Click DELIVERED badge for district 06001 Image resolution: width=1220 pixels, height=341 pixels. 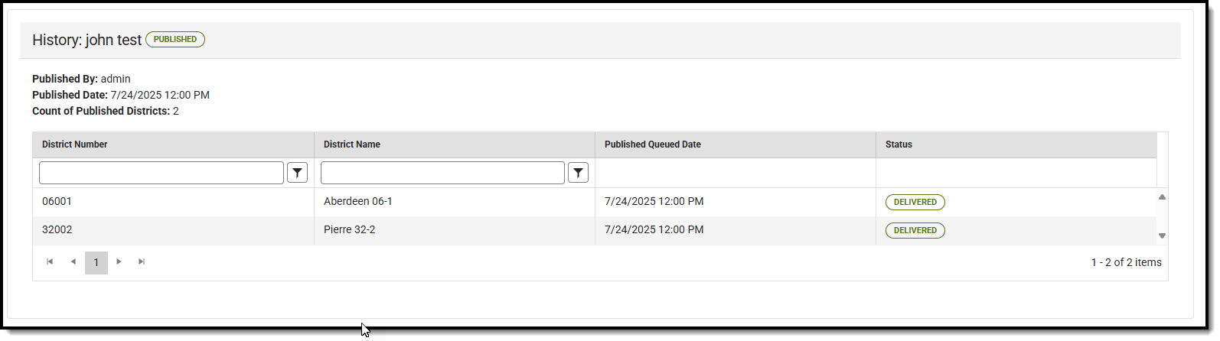coord(915,203)
